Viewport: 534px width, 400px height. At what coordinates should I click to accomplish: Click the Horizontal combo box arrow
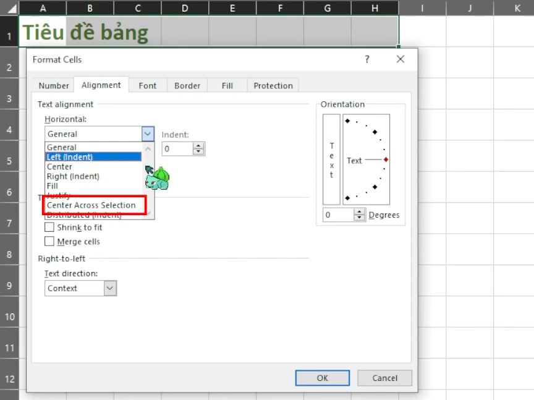click(147, 134)
